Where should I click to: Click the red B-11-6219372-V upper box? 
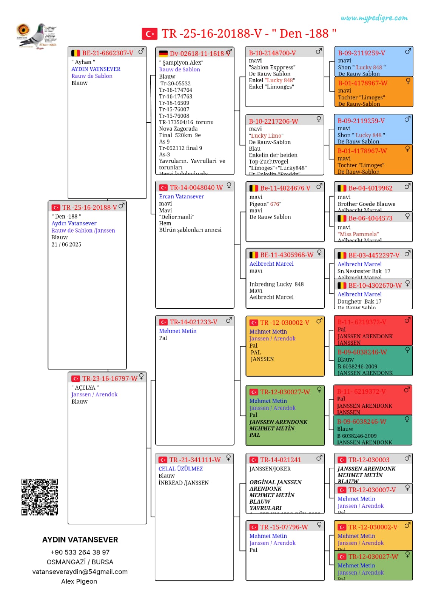373,331
